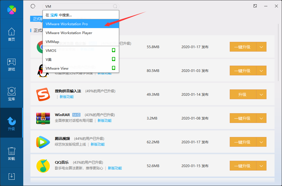The image size is (282, 186).
Task: Click the vertical scrollbar of the upgrade list
Action: pos(278,52)
